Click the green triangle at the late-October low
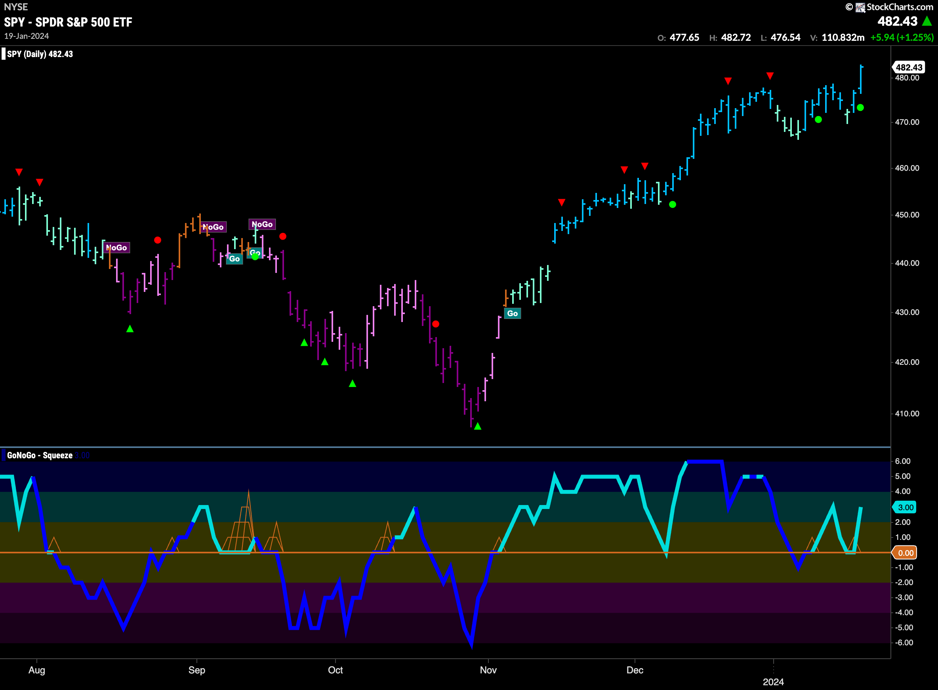The width and height of the screenshot is (938, 690). [x=478, y=427]
